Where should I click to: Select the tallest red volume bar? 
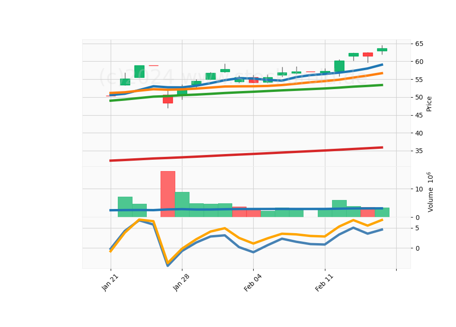168,194
